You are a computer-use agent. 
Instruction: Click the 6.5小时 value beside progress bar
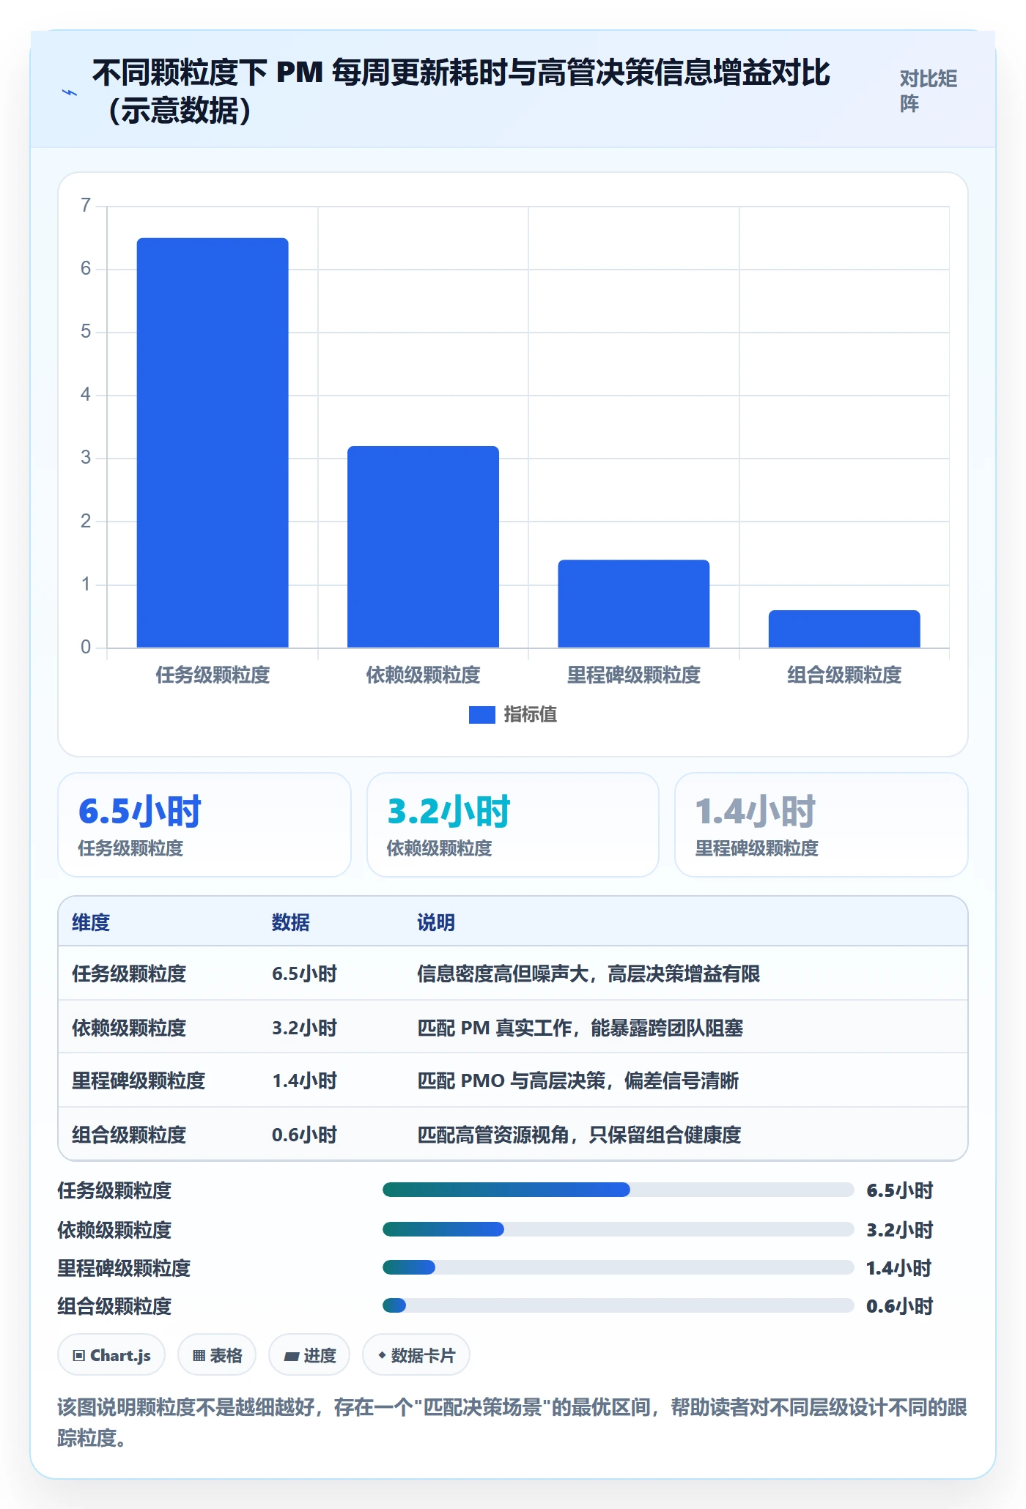point(899,1190)
